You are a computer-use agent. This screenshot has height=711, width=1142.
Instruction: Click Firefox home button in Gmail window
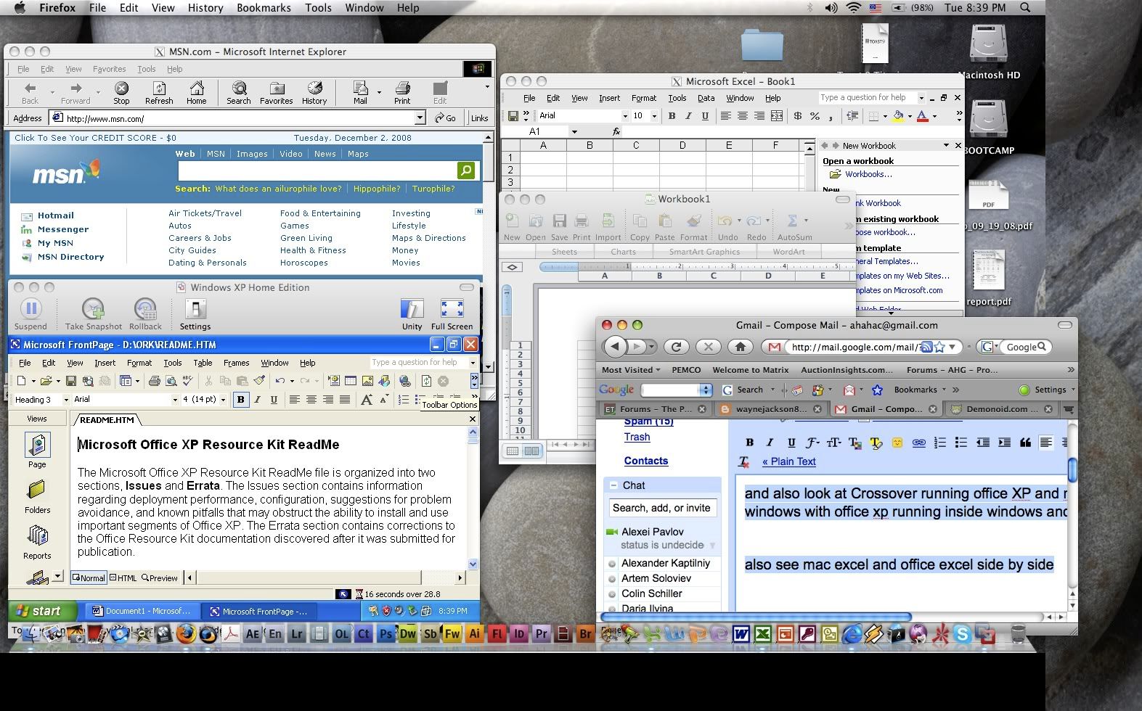pos(740,347)
